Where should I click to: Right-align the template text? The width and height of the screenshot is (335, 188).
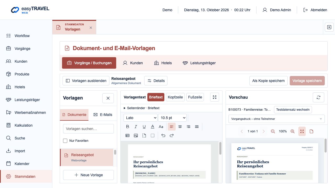click(x=188, y=127)
